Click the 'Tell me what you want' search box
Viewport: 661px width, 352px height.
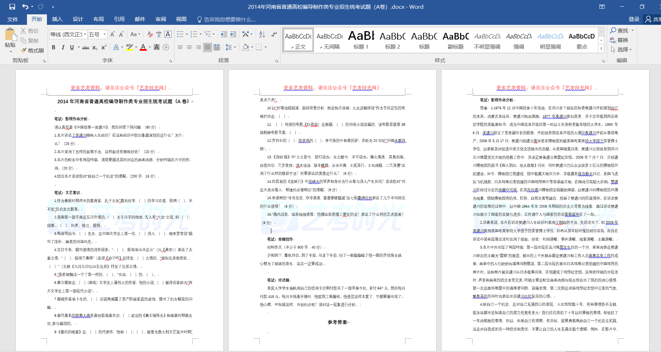(229, 20)
